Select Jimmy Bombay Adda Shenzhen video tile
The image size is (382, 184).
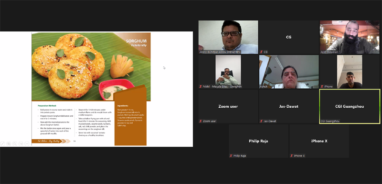[x=228, y=37]
